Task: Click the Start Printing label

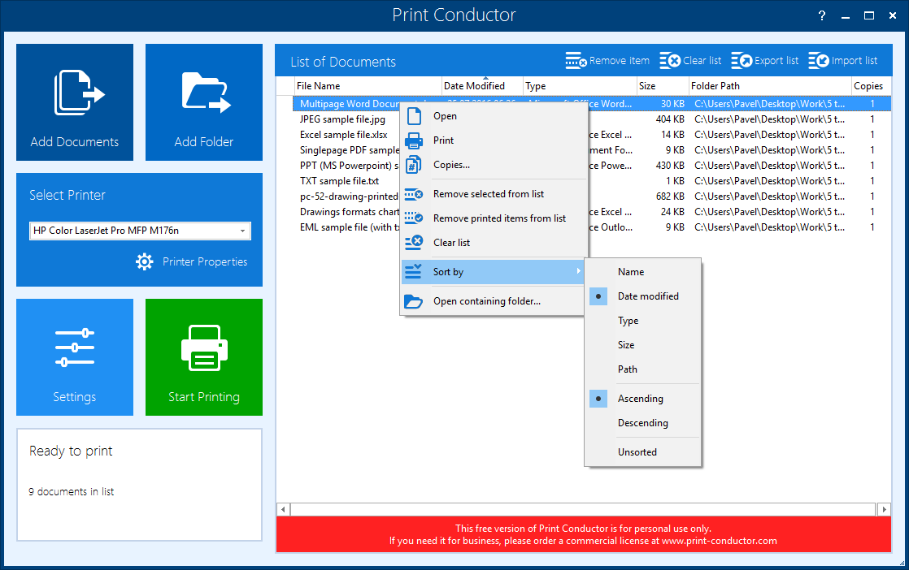Action: tap(204, 397)
